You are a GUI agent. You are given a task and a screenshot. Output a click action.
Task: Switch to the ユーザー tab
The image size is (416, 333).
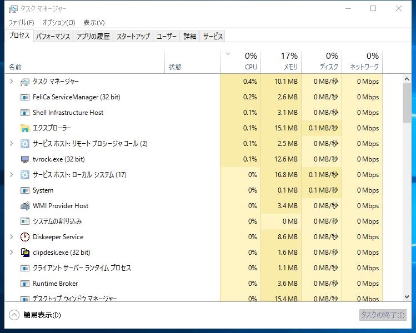(x=167, y=36)
